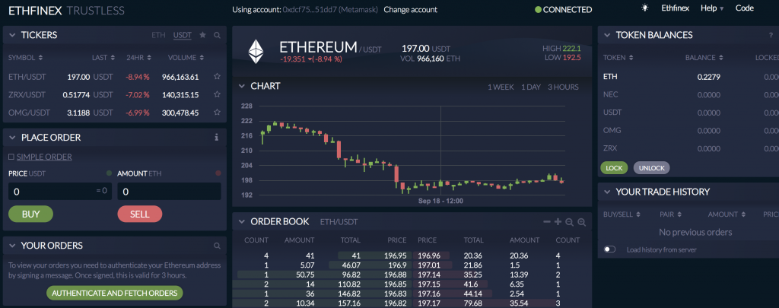The height and width of the screenshot is (308, 779).
Task: Click the Lock tokens button
Action: pyautogui.click(x=614, y=168)
